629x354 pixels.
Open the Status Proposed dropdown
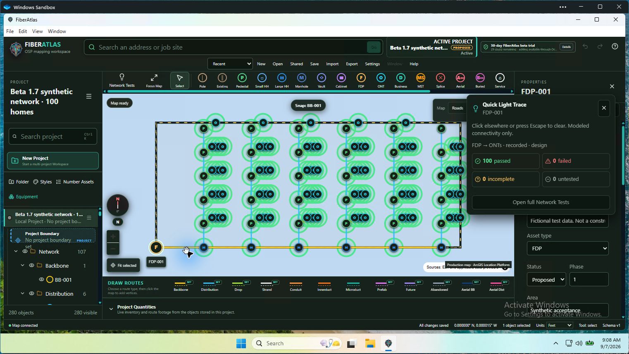[546, 280]
